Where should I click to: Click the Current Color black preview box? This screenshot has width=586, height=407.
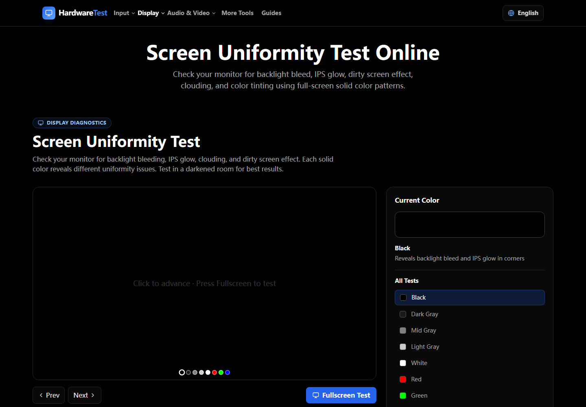470,225
